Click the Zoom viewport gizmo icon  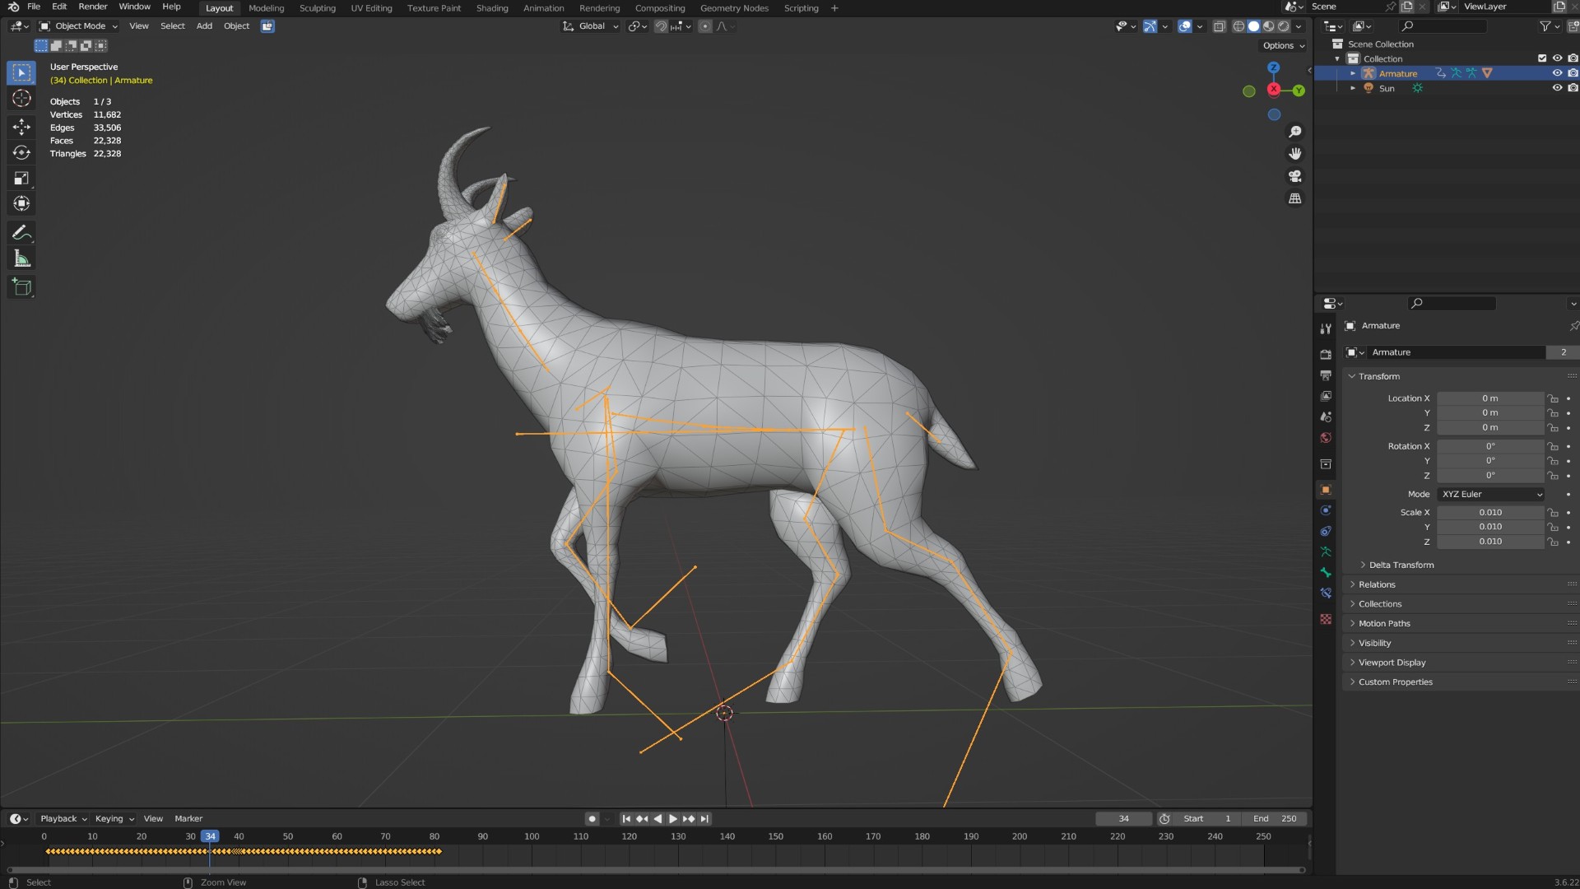tap(1295, 132)
